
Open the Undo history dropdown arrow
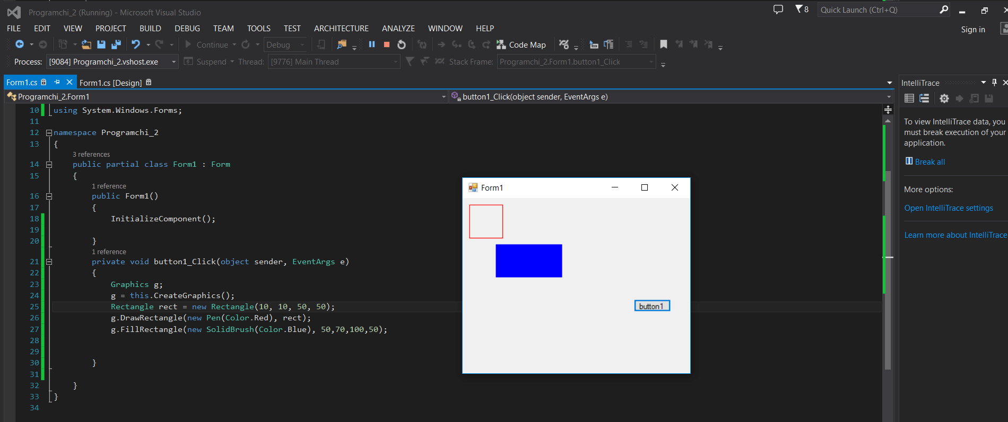tap(148, 44)
